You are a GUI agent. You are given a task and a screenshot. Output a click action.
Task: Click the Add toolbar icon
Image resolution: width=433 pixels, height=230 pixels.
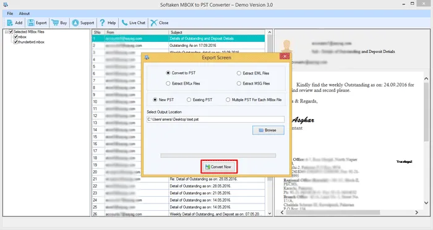10,23
